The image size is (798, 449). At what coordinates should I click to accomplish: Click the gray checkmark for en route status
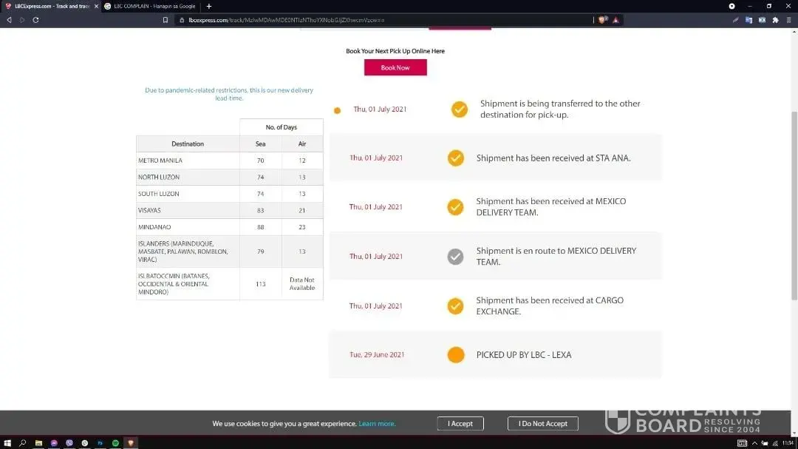coord(456,257)
